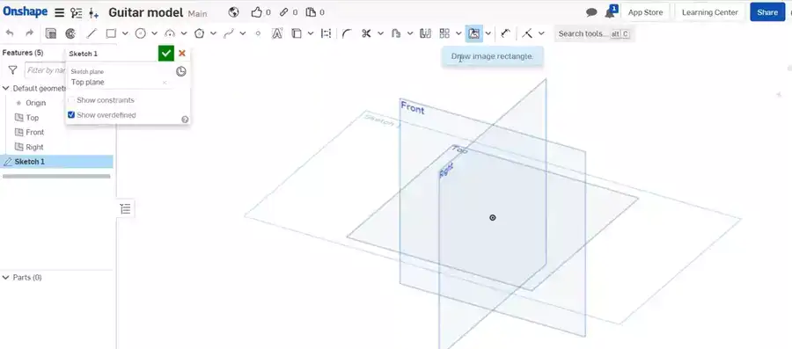Click the Insert image tool

coord(473,33)
